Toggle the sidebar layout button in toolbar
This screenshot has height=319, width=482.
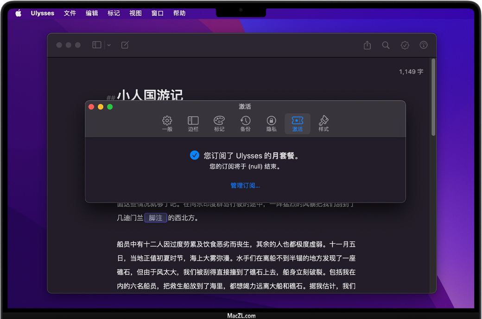(x=96, y=45)
